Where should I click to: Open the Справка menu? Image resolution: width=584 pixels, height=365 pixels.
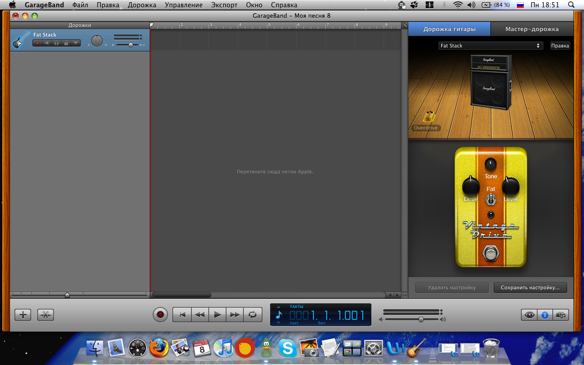pos(284,5)
